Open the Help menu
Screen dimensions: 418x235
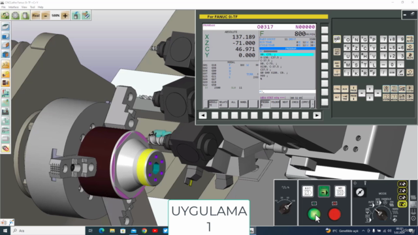point(40,7)
